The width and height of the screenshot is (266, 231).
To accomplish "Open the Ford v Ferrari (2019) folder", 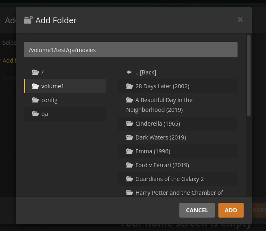I will tap(162, 165).
